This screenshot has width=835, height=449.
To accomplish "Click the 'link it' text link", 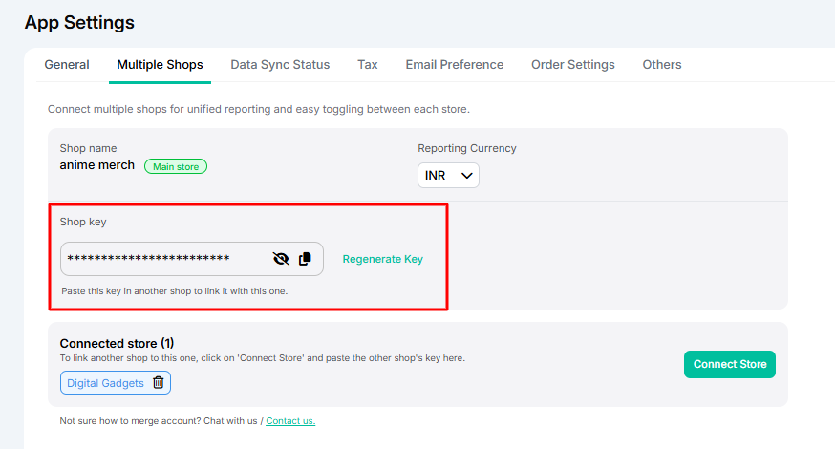I will click(x=216, y=290).
